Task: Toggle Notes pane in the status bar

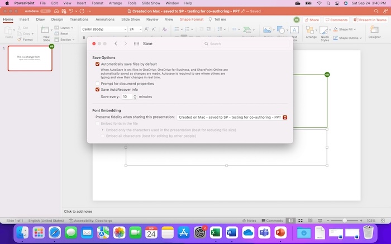Action: pyautogui.click(x=249, y=221)
